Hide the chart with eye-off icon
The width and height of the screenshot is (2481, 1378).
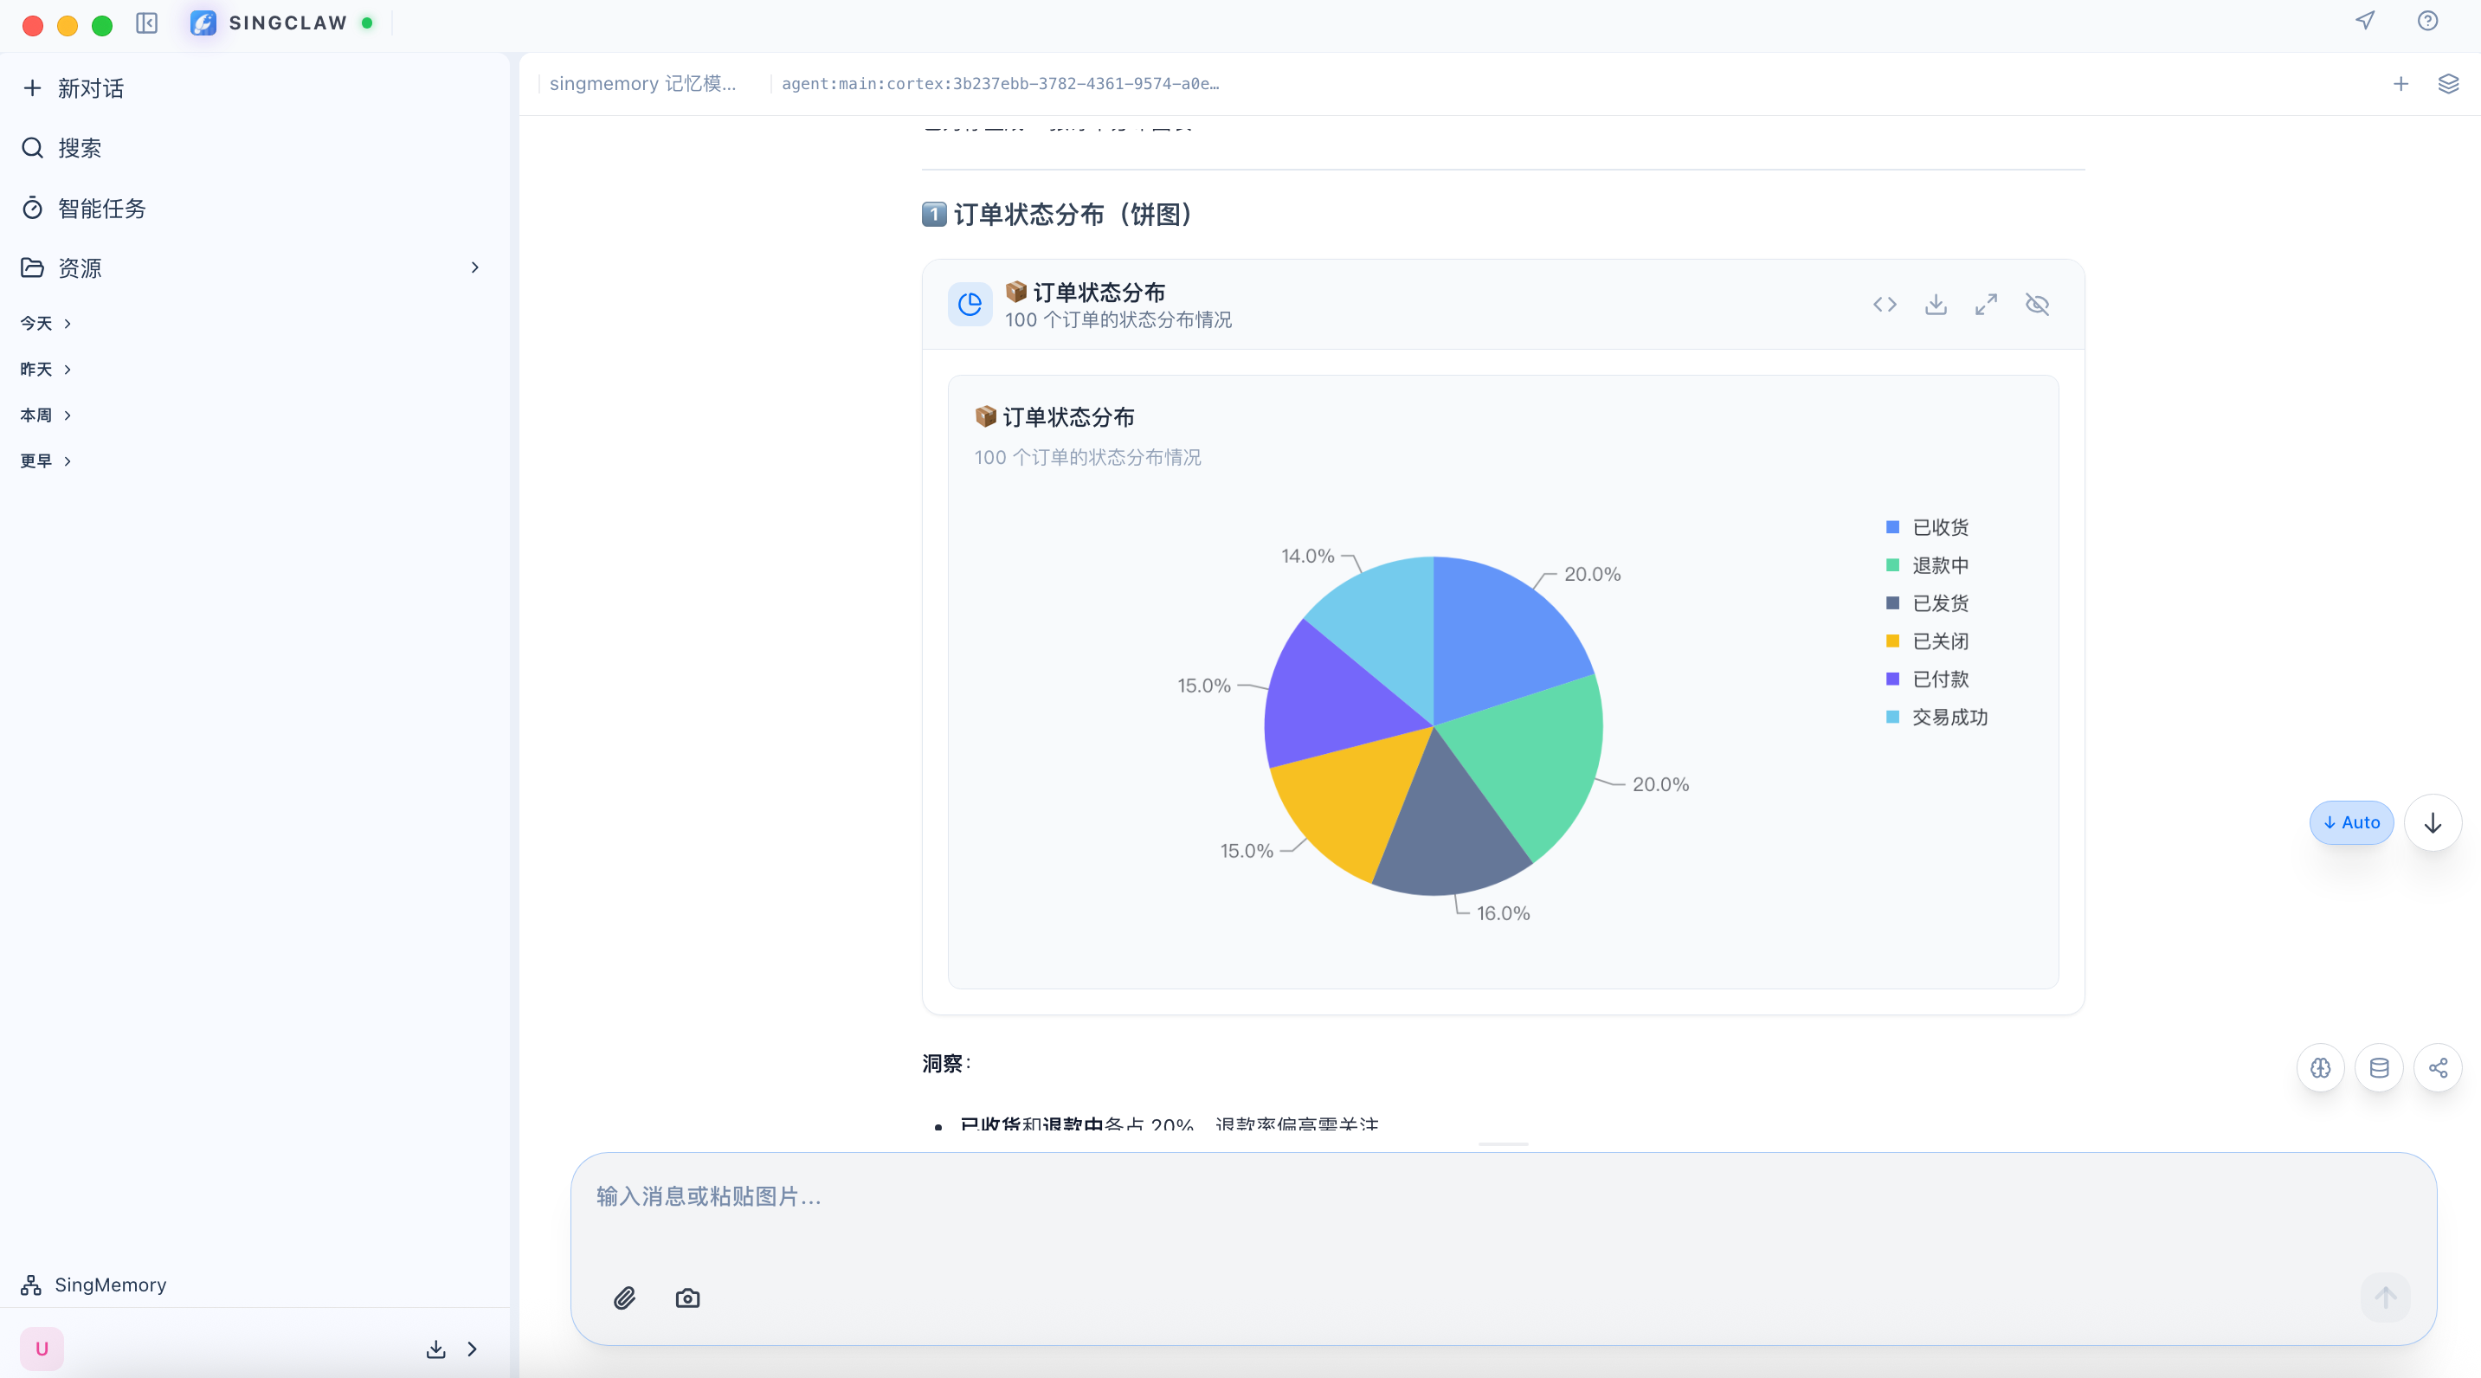point(2037,305)
